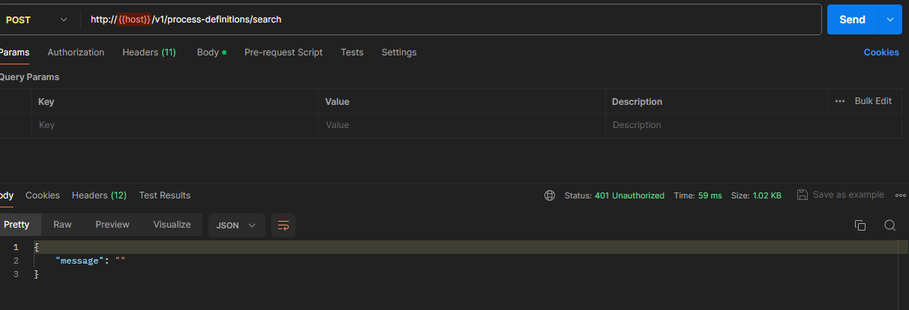Toggle line wrap icon in response toolbar
The image size is (909, 310).
[283, 225]
